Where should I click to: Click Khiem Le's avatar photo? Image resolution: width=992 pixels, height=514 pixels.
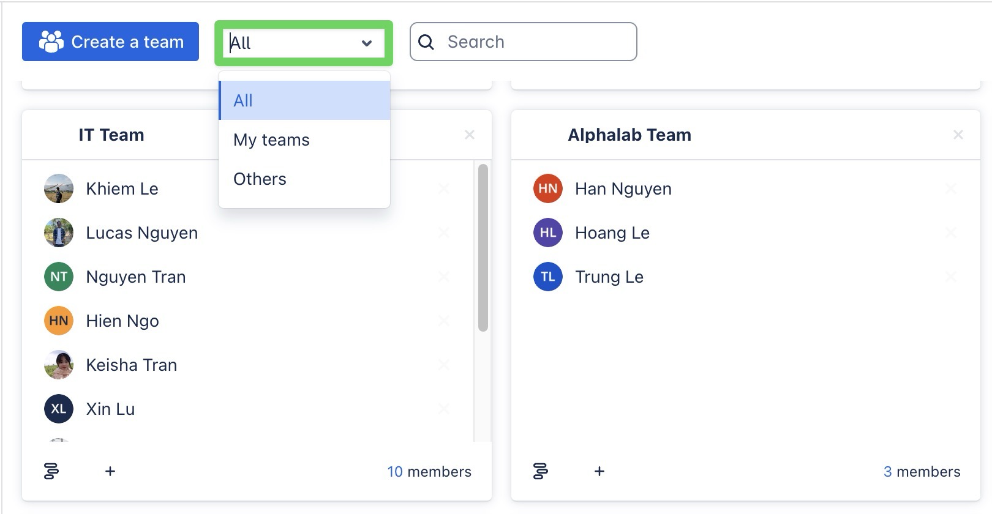click(x=59, y=188)
